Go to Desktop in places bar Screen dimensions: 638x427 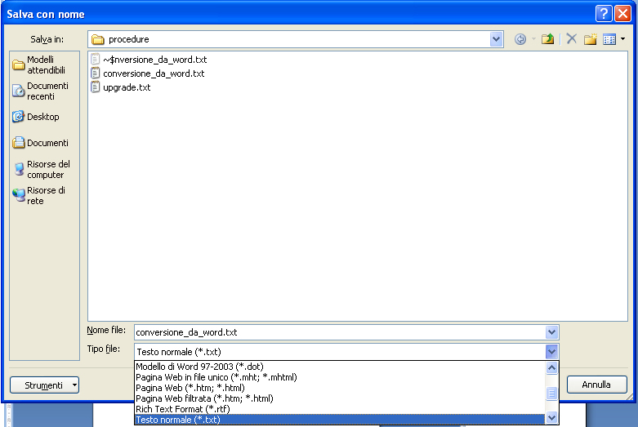coord(36,117)
